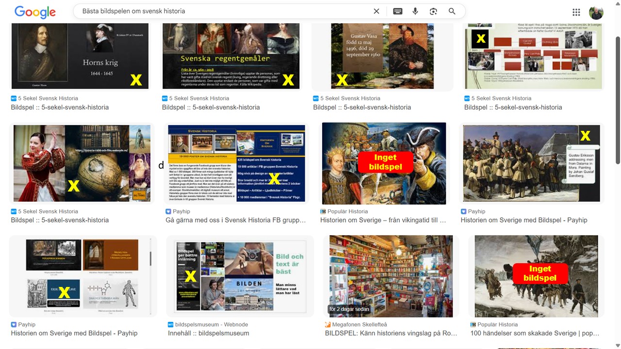Open the 'Bildspel' title under Horns krig image
Viewport: 621px width, 349px height.
tap(60, 107)
